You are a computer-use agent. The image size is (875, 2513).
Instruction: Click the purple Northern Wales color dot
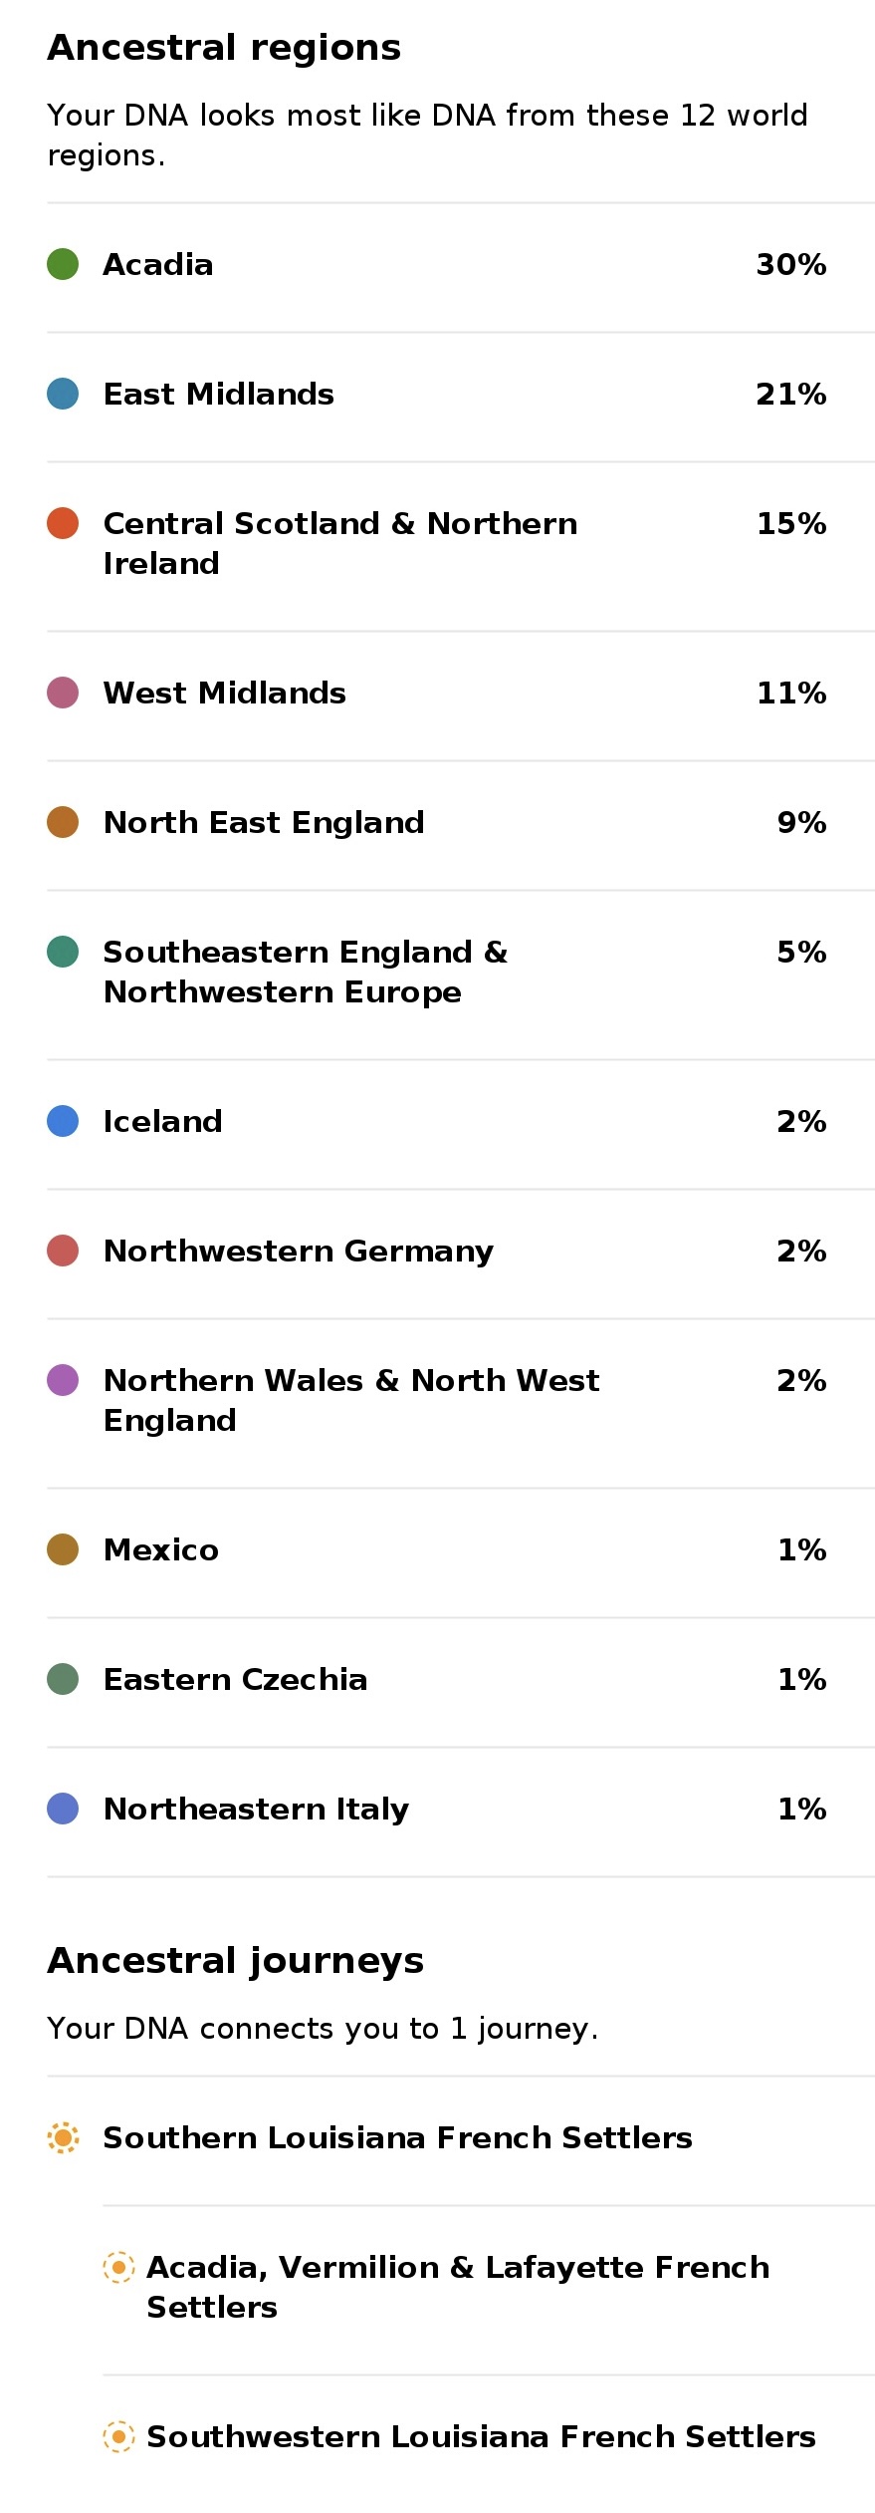coord(63,1380)
